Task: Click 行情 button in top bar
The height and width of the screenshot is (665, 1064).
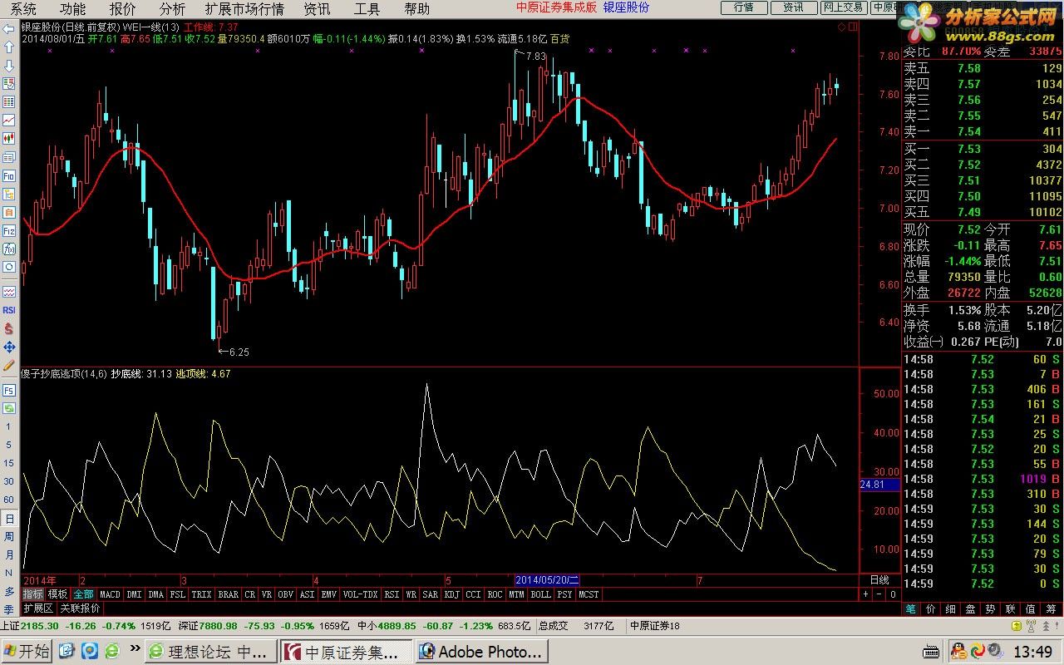Action: pyautogui.click(x=743, y=7)
